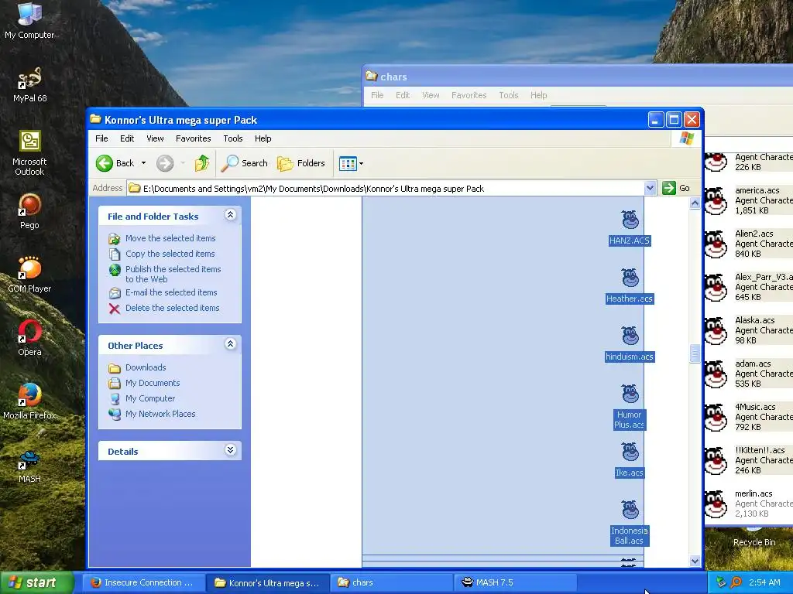This screenshot has height=594, width=793.
Task: Click the Go button beside address bar
Action: [x=676, y=189]
